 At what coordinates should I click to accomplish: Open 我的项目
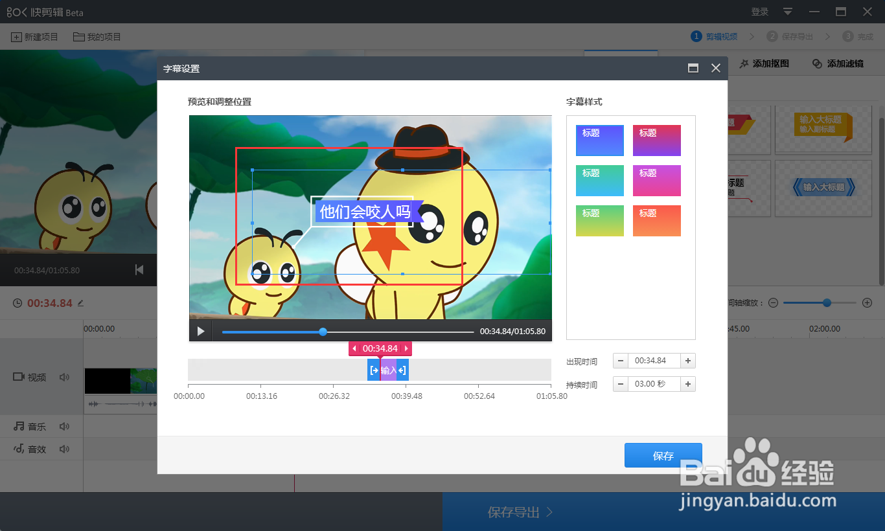97,37
